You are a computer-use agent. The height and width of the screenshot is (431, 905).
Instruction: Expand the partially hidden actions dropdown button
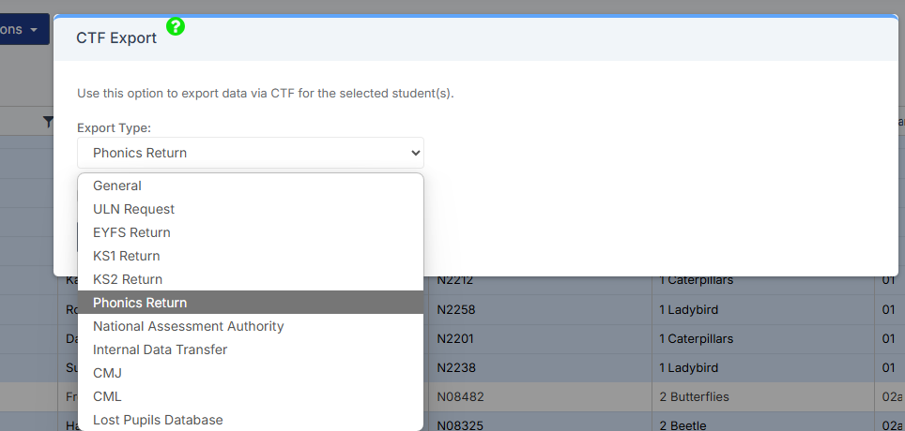coord(23,29)
